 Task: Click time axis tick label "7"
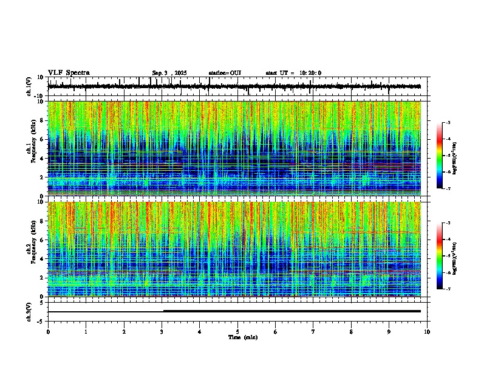(x=313, y=332)
